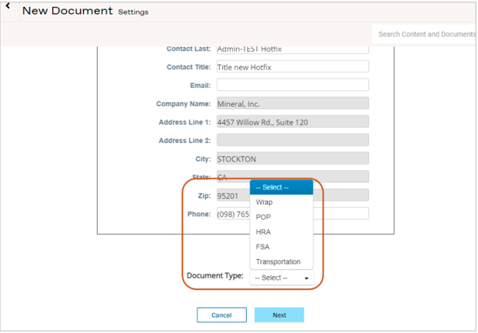
Task: Click the Contact Last field
Action: tap(293, 49)
